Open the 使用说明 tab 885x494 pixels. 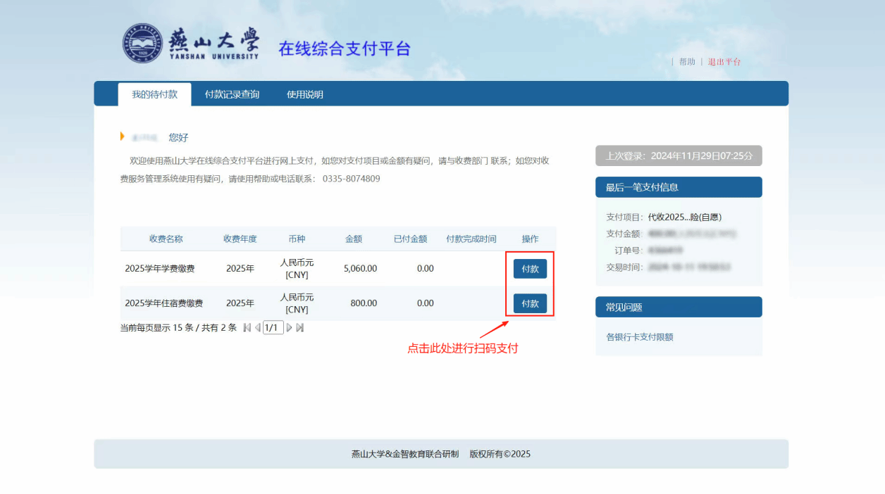tap(304, 94)
